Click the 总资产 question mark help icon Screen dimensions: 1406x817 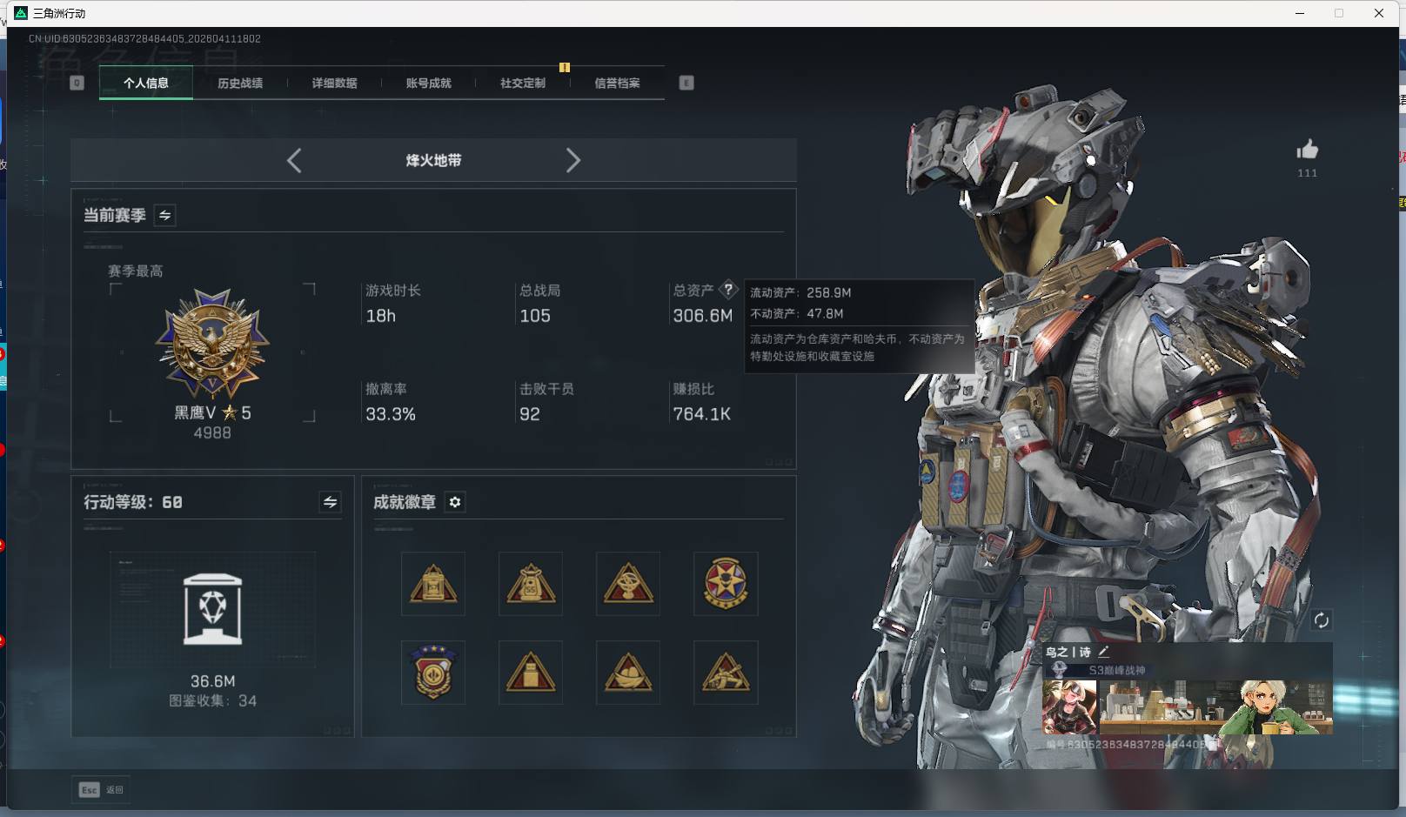tap(728, 290)
